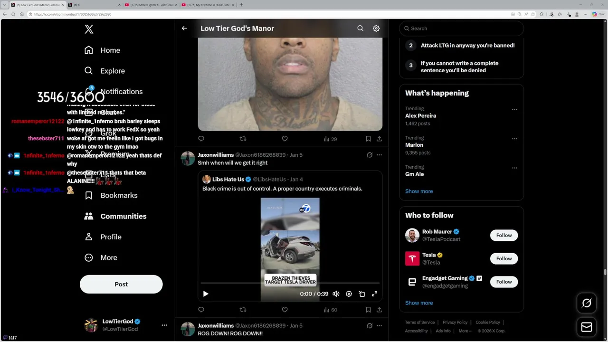Open more options on ROG DOWN post
Screen dimensions: 608x342
pos(379,326)
